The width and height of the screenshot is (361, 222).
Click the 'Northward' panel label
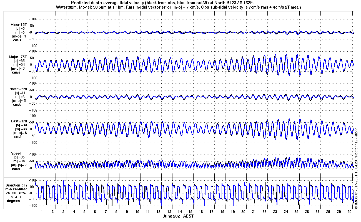point(18,89)
